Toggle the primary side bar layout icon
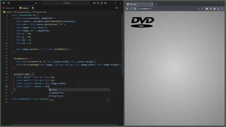 94,3
